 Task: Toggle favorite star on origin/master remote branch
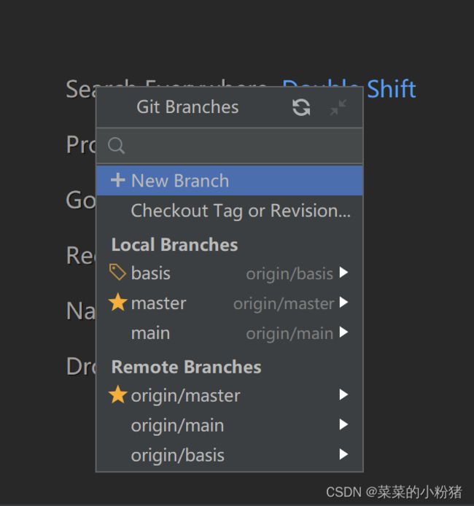click(x=118, y=394)
